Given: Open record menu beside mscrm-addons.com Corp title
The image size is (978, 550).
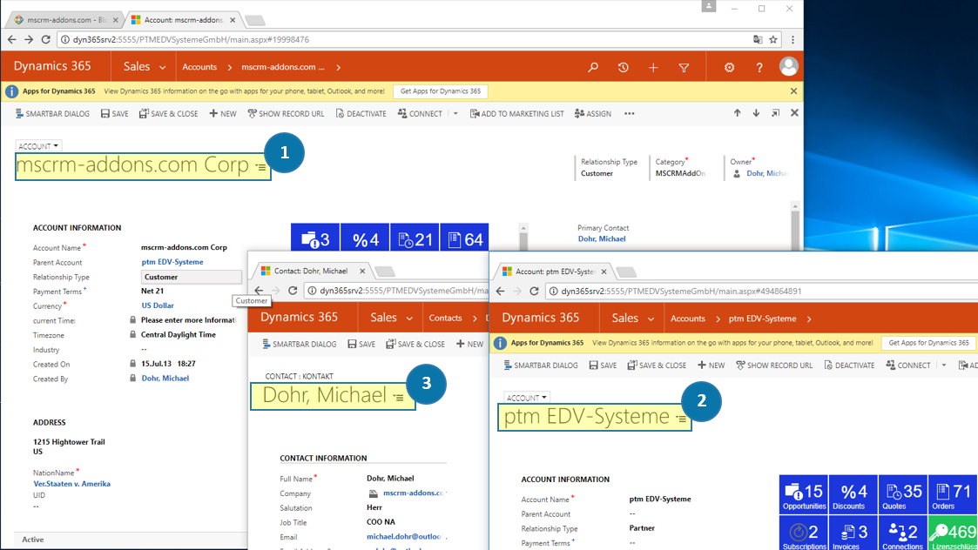Looking at the screenshot, I should point(260,166).
